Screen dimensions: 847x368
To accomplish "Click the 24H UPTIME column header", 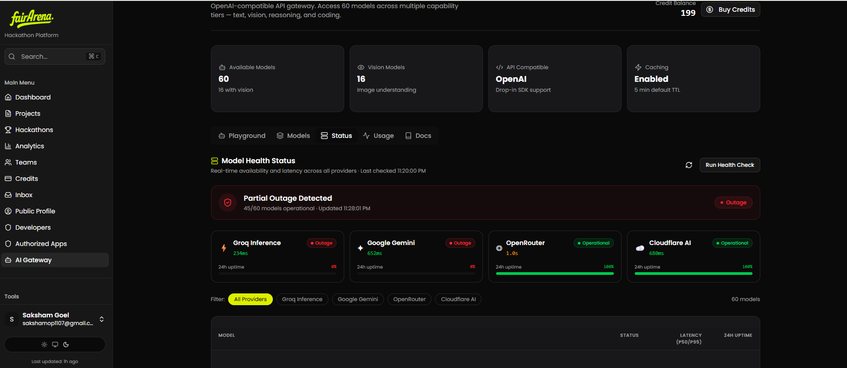I will [738, 335].
